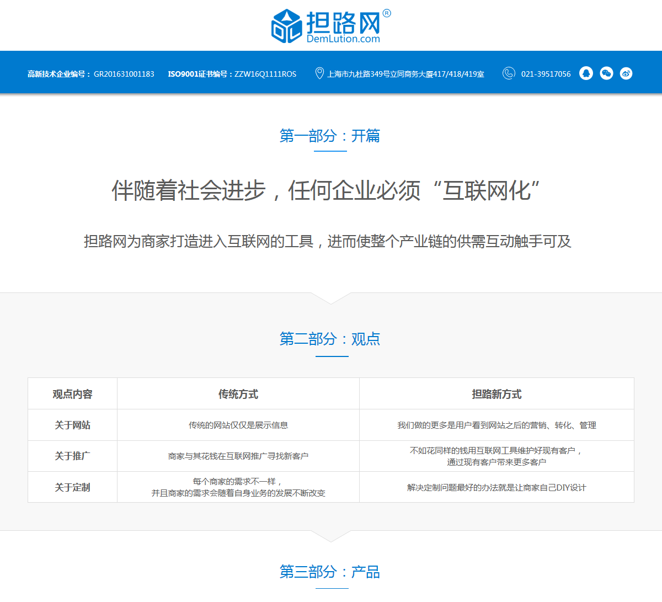Image resolution: width=662 pixels, height=602 pixels.
Task: Click the GR201631001183 enterprise number
Action: (124, 74)
